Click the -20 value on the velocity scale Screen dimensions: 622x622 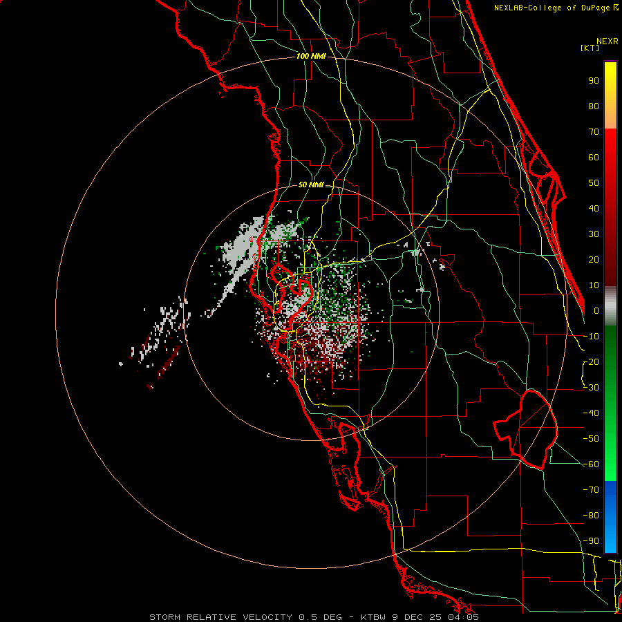coord(591,362)
